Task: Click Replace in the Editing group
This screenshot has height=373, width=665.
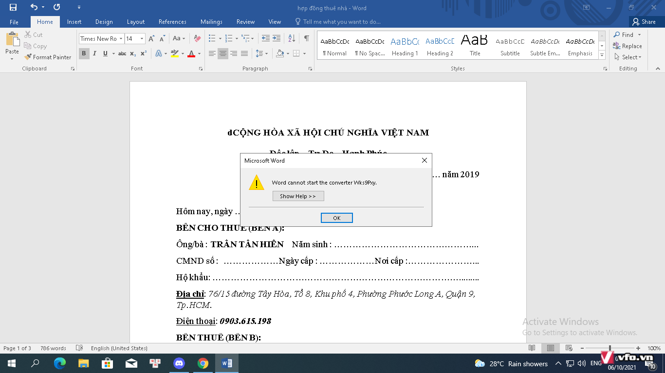Action: (628, 46)
